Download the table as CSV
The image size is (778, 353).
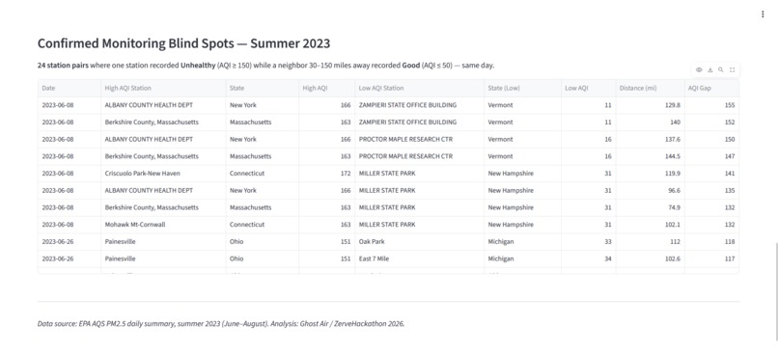[x=710, y=69]
